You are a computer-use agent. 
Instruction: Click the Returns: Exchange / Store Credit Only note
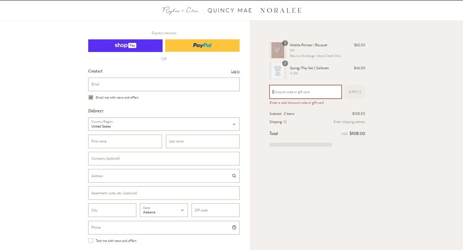tap(315, 56)
